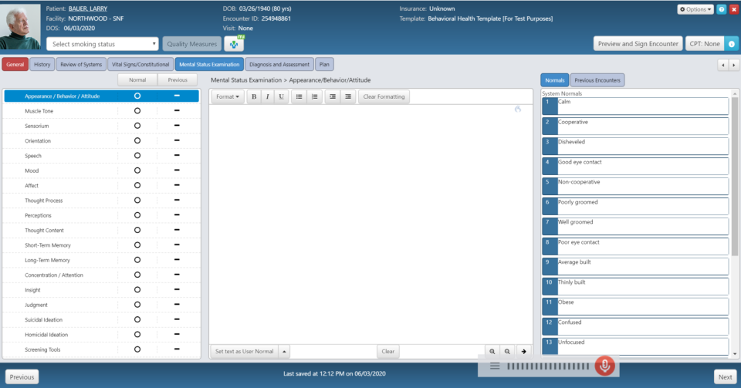Mark Judgment as normal
The height and width of the screenshot is (388, 741).
pyautogui.click(x=137, y=305)
